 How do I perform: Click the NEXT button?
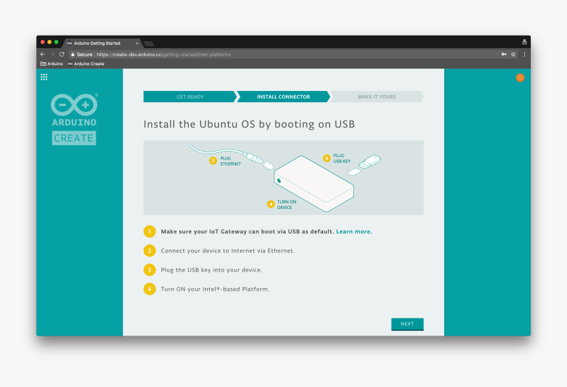(x=407, y=324)
